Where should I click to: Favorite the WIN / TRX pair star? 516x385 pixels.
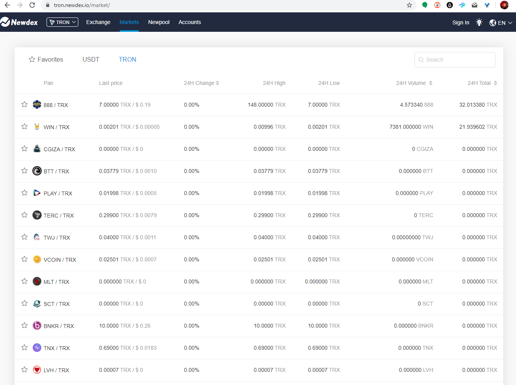tap(24, 126)
